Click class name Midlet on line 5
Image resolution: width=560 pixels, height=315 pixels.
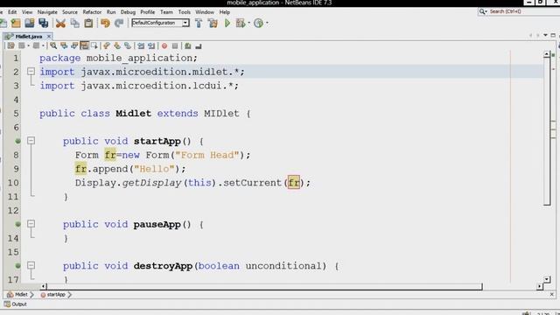click(x=133, y=114)
